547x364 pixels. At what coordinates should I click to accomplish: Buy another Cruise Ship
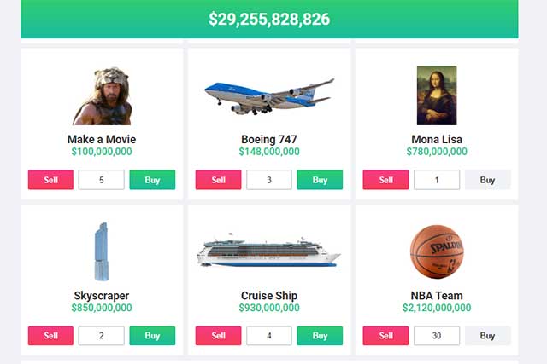(x=320, y=336)
